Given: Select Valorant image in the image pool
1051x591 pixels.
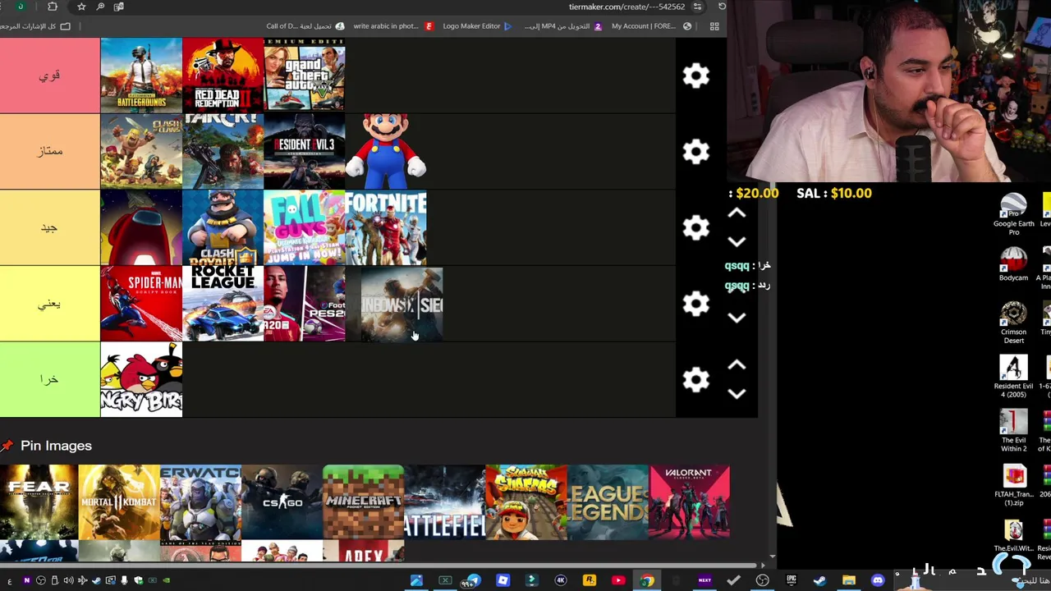Looking at the screenshot, I should pyautogui.click(x=689, y=502).
